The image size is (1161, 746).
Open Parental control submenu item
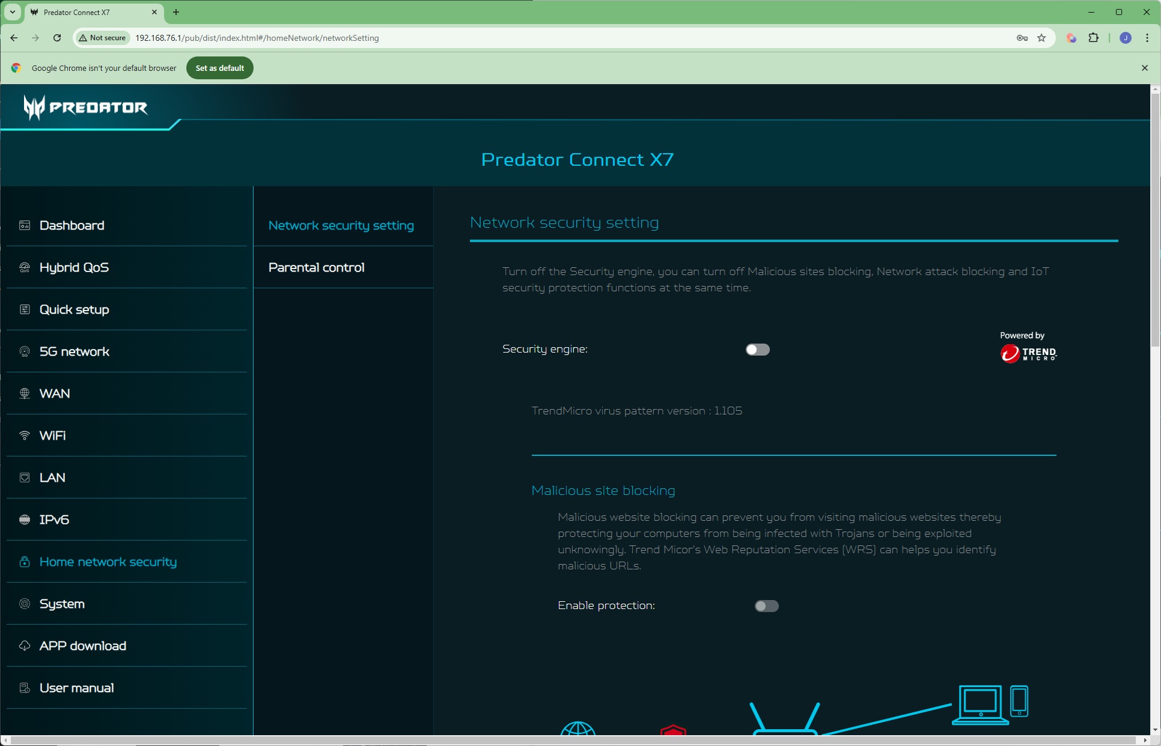point(316,267)
